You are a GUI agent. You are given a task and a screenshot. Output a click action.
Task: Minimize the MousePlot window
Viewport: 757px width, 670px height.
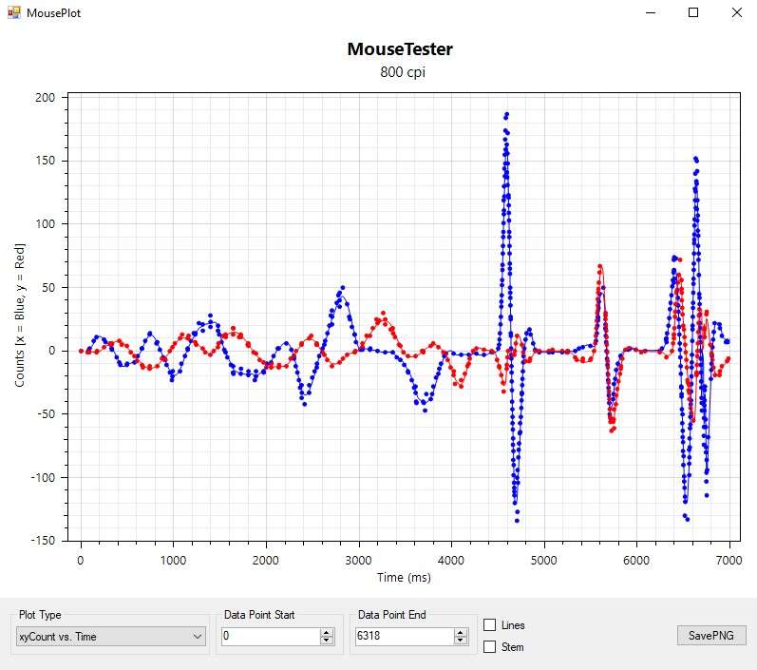pyautogui.click(x=651, y=13)
